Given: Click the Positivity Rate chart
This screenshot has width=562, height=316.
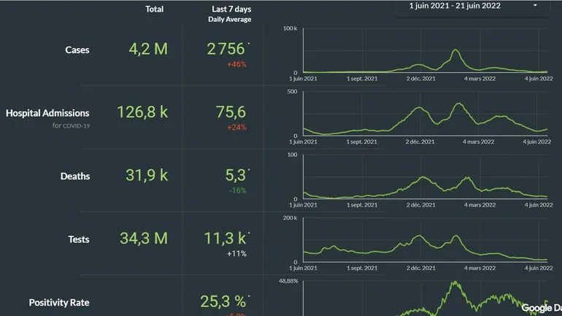Looking at the screenshot, I should click(425, 299).
